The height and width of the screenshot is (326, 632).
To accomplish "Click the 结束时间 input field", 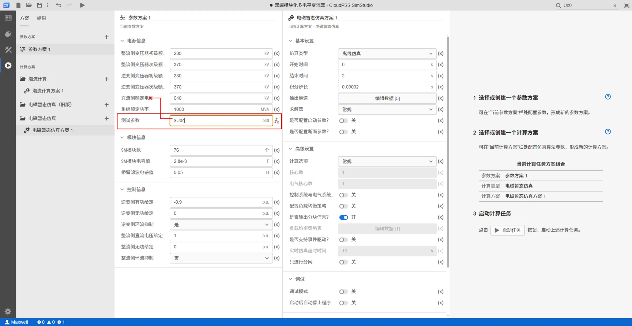I will click(387, 76).
